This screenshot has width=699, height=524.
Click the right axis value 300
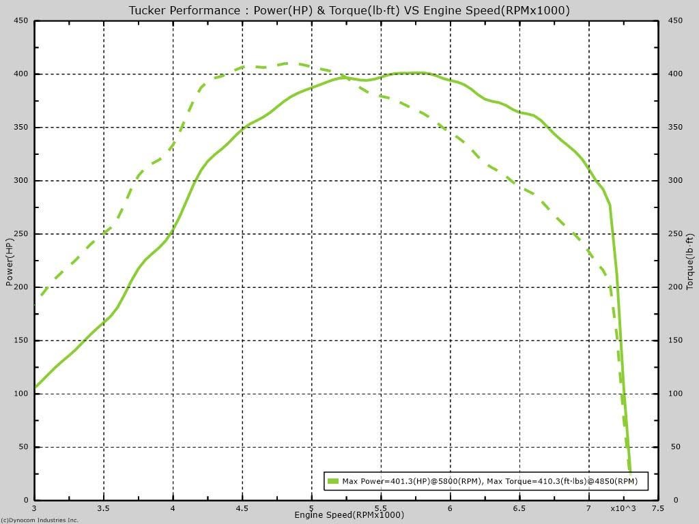pos(675,180)
